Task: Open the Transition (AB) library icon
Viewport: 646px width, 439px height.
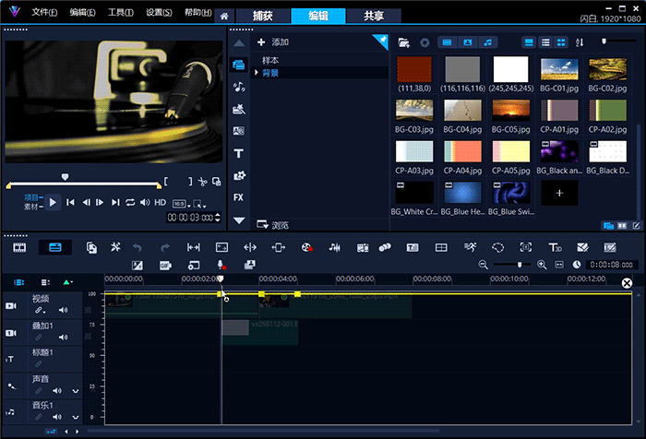Action: (238, 131)
